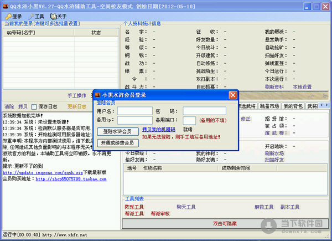This screenshot has width=332, height=241.
Task: Click the 运行中[00:00:40] status text
Action: pos(21,235)
